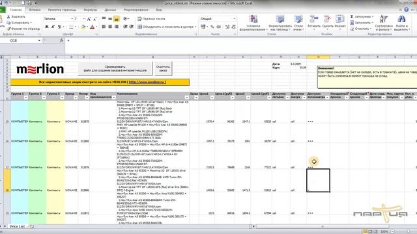
Task: Open the www.merlion.ru hyperlink
Action: (x=147, y=83)
